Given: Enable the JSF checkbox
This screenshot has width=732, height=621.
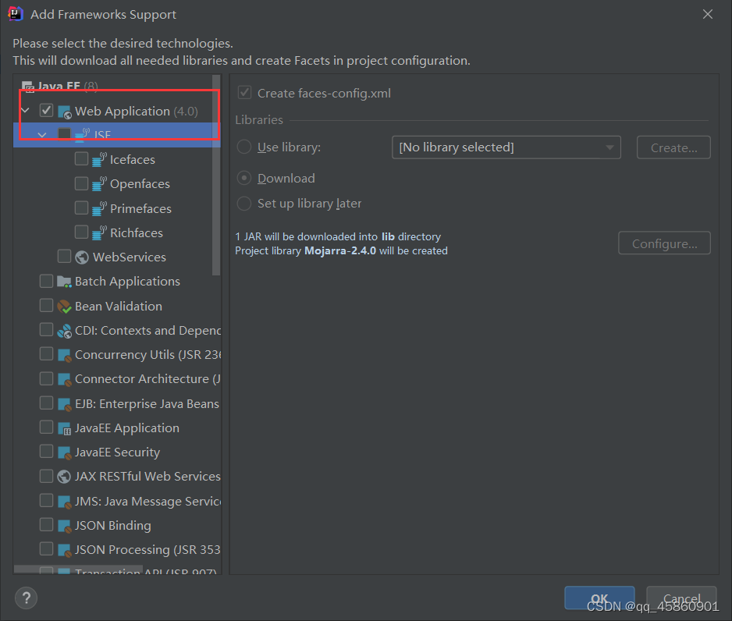Looking at the screenshot, I should [x=64, y=134].
